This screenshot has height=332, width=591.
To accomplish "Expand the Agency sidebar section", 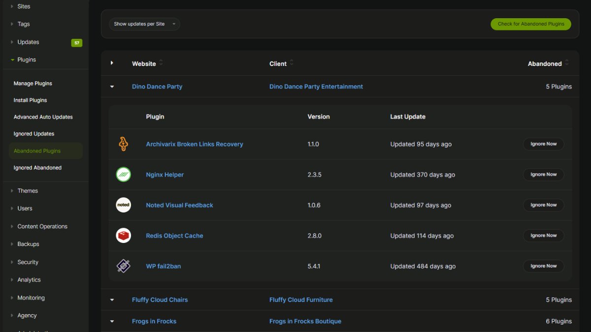I will (x=12, y=316).
